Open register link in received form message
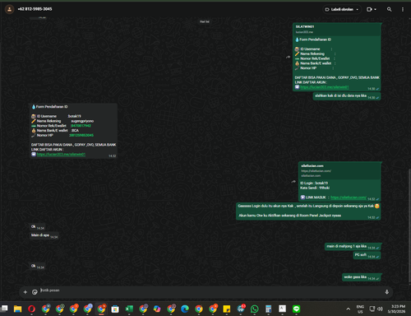 click(61, 155)
